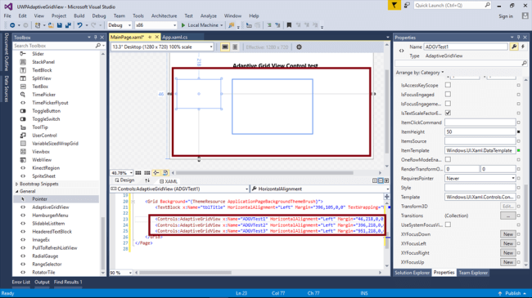
Task: Click the Save icon in toolbar
Action: tap(60, 25)
